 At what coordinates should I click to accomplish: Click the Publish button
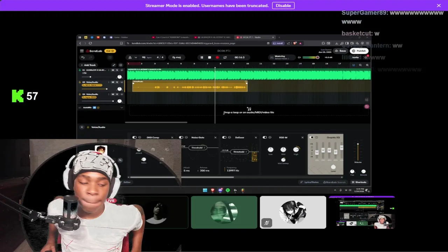tap(359, 51)
